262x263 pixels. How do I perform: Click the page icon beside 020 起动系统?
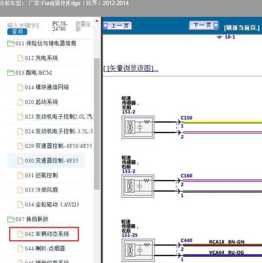(20, 102)
